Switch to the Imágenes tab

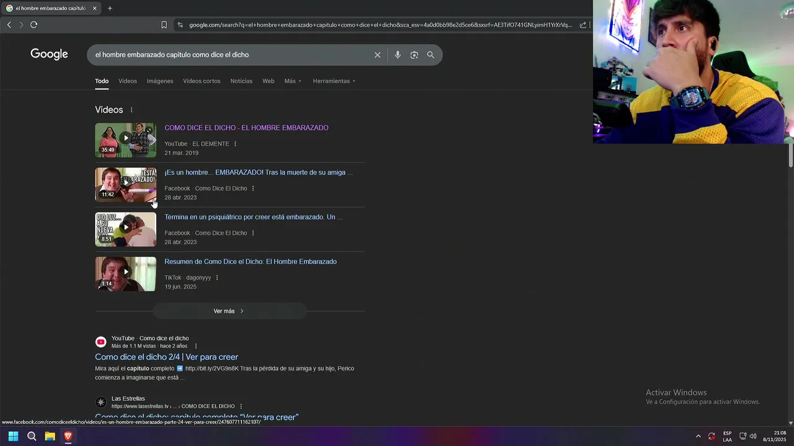click(x=160, y=81)
